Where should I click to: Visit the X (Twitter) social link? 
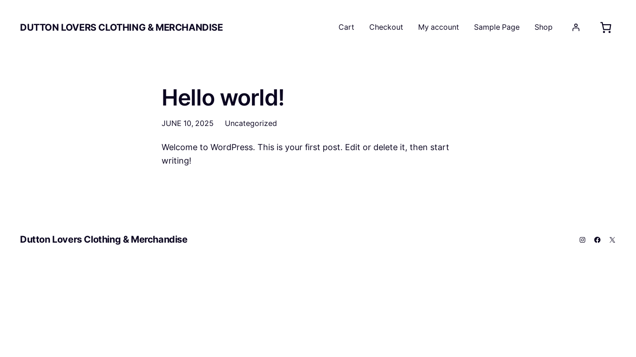click(x=612, y=240)
